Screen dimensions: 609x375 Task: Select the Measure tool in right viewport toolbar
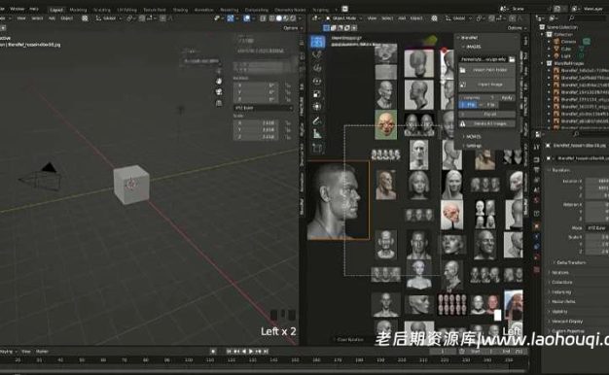tap(317, 134)
